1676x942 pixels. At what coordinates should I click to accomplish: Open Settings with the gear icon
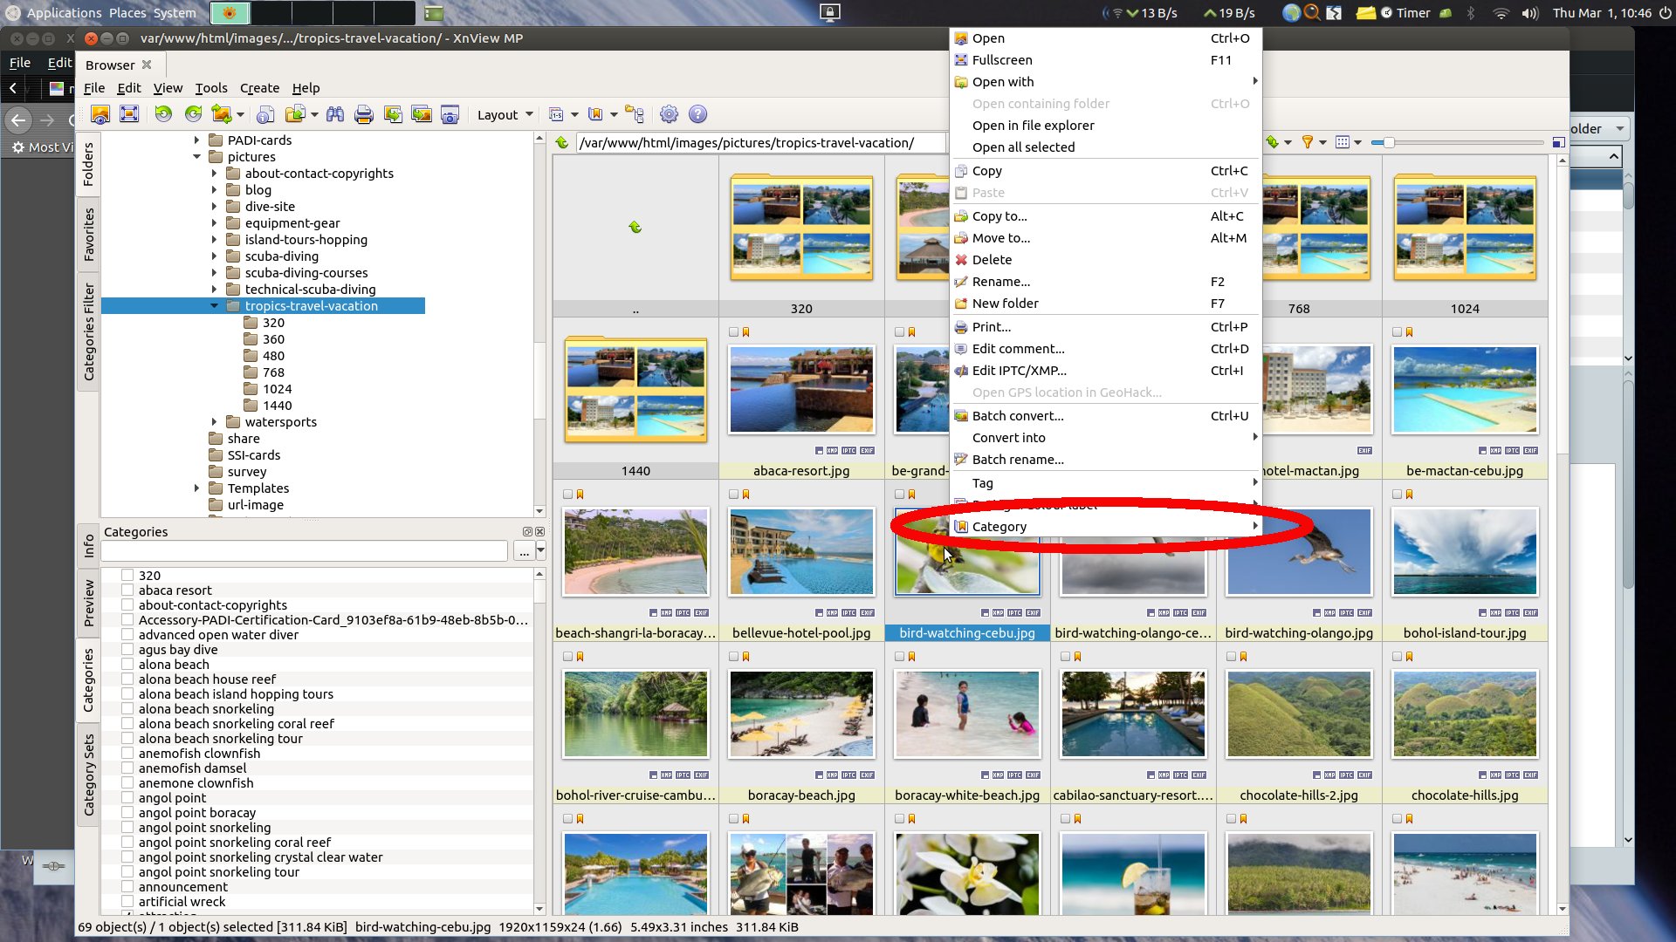tap(669, 114)
